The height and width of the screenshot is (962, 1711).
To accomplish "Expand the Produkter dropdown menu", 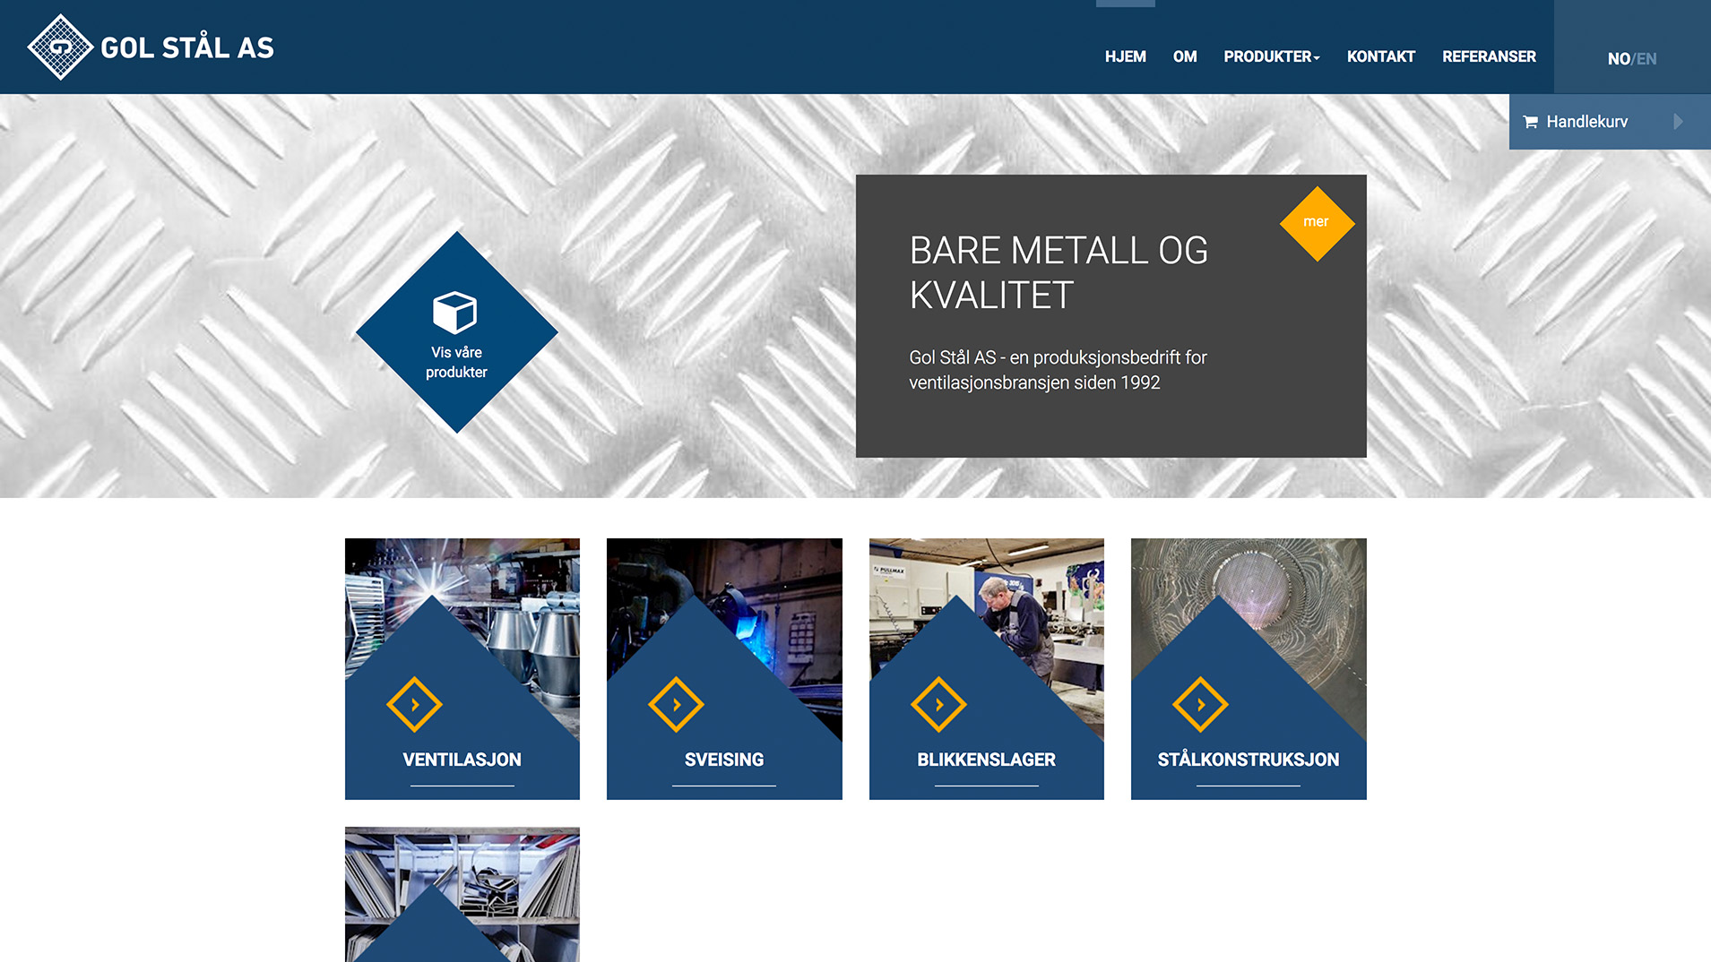I will [1271, 56].
